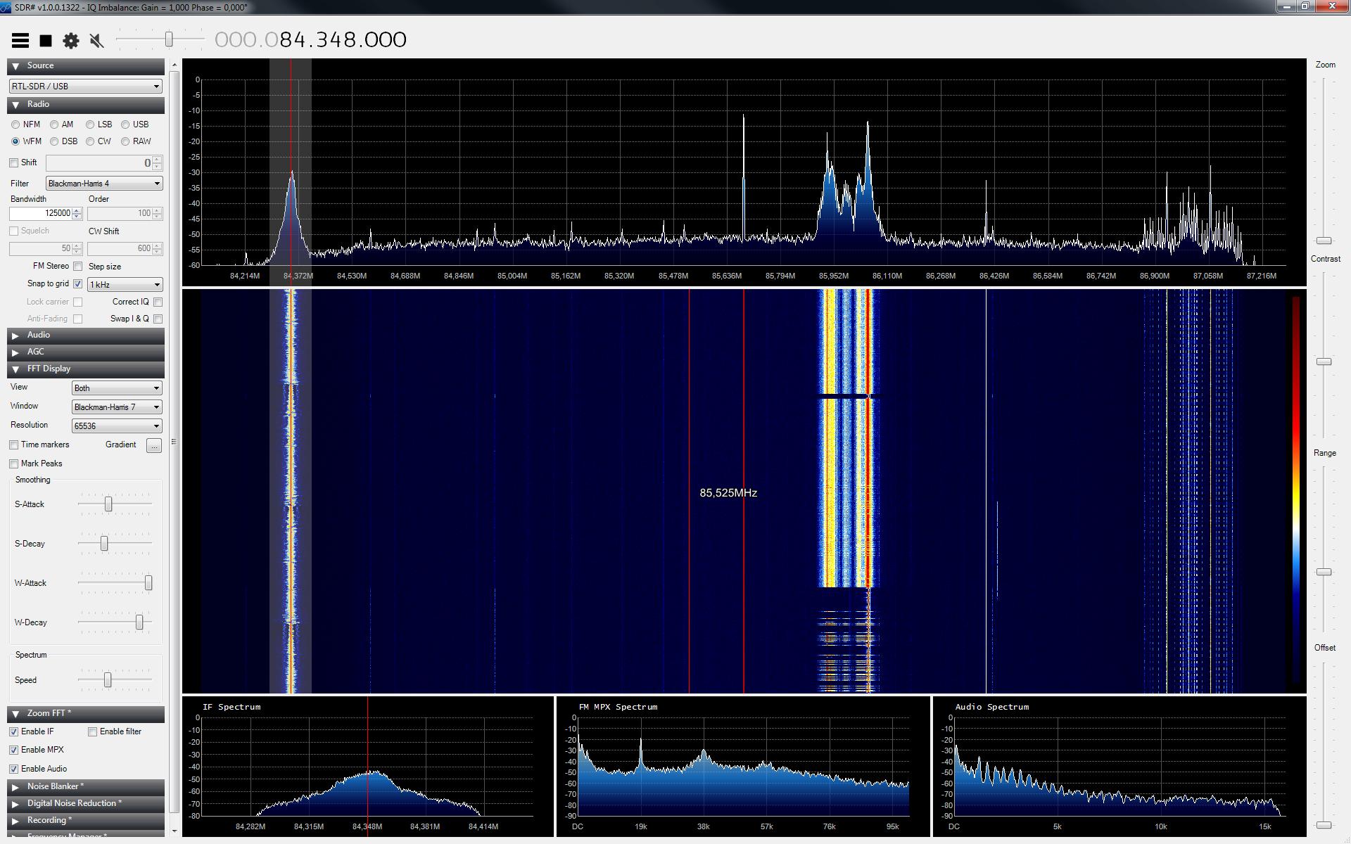This screenshot has width=1351, height=844.
Task: Expand the AGC panel
Action: coord(86,352)
